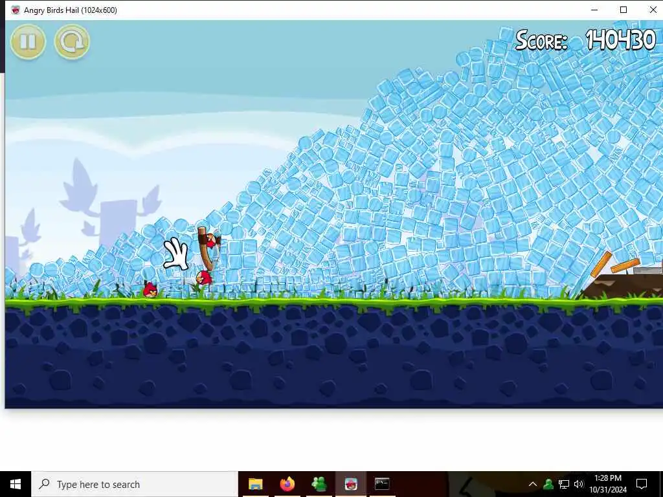Click the Angry Birds Hail window title icon
This screenshot has width=663, height=497.
pyautogui.click(x=16, y=10)
